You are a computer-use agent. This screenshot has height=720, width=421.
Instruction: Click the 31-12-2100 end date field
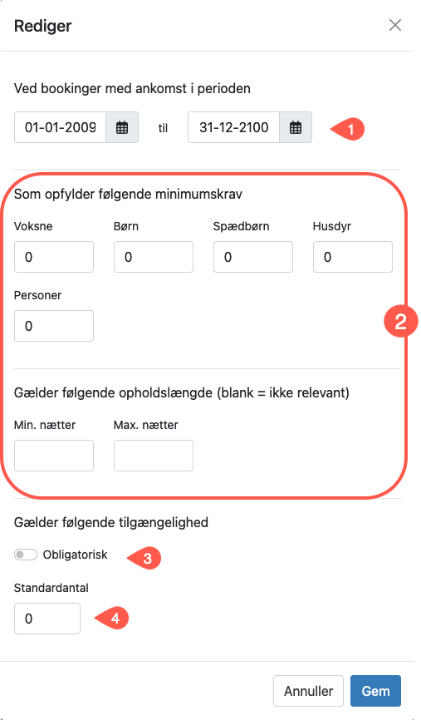click(234, 127)
